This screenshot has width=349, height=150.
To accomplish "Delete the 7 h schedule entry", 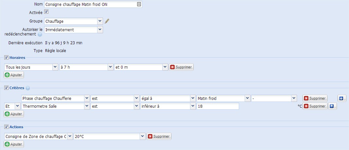I will tap(181, 67).
